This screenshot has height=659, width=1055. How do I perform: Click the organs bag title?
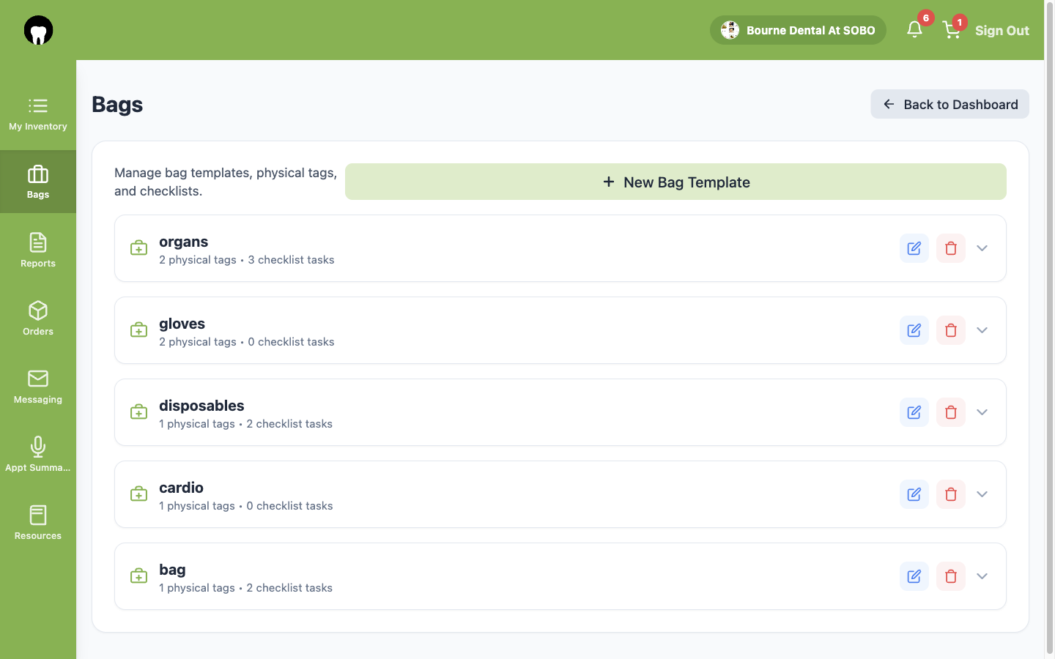(183, 242)
